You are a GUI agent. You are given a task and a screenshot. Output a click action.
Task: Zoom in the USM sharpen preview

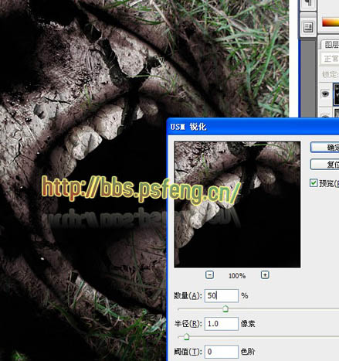265,275
